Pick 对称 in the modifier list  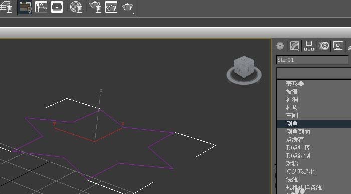[x=292, y=164]
